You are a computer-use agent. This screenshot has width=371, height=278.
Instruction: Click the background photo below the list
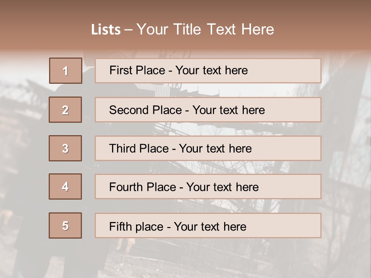tap(185, 259)
